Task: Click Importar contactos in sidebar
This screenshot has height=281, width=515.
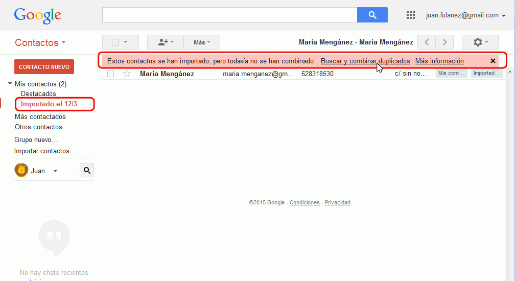Action: click(44, 151)
